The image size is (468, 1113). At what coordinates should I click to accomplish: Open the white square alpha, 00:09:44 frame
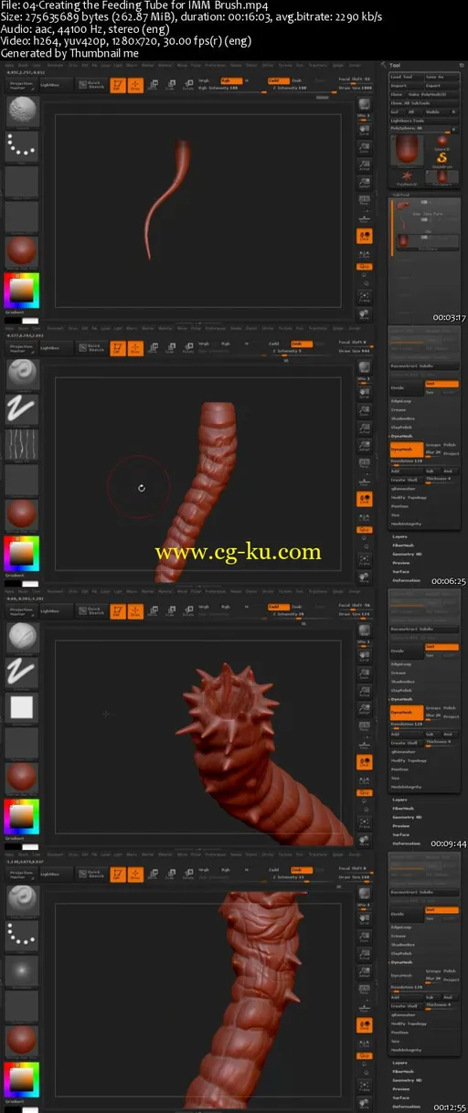coord(22,707)
